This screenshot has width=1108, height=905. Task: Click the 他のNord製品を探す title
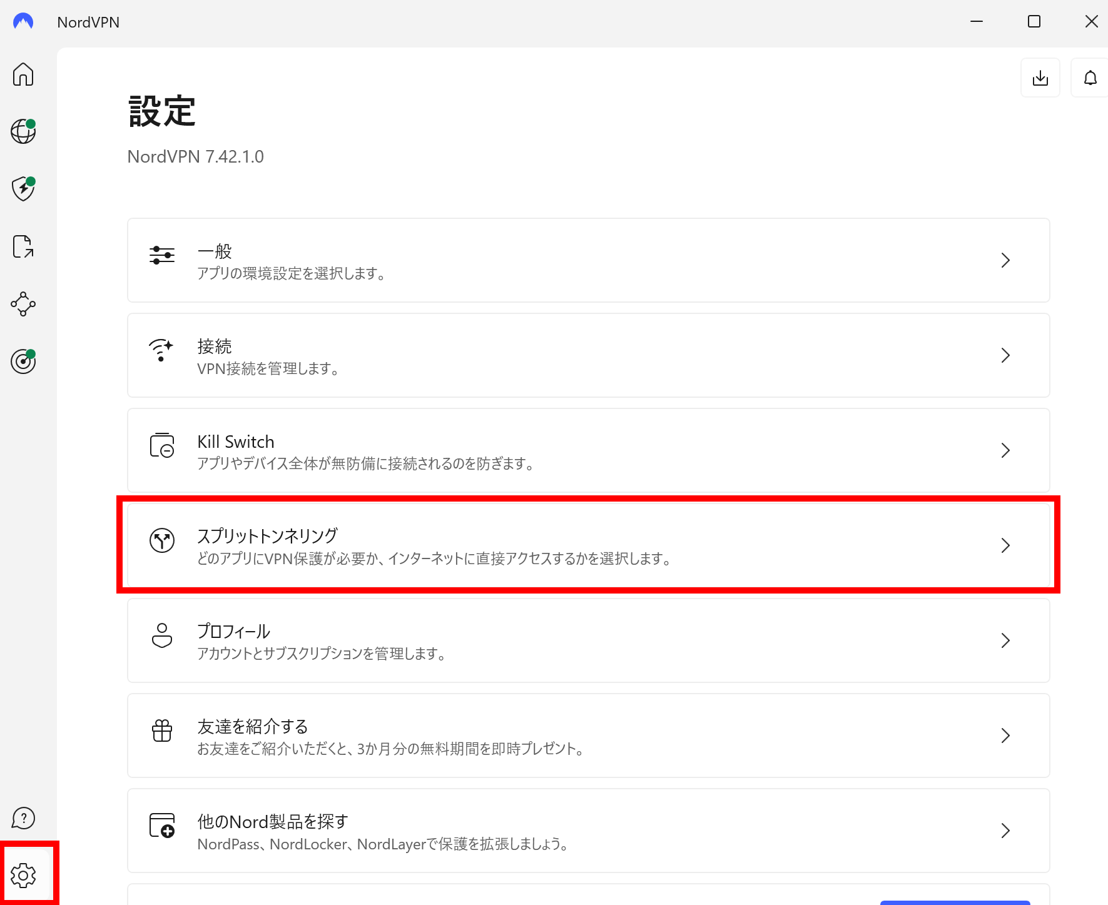tap(273, 822)
